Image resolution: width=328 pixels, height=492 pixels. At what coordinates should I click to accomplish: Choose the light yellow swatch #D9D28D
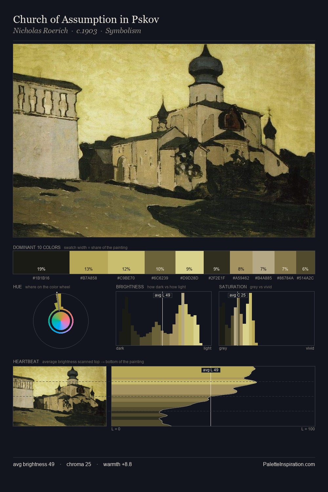(x=190, y=262)
